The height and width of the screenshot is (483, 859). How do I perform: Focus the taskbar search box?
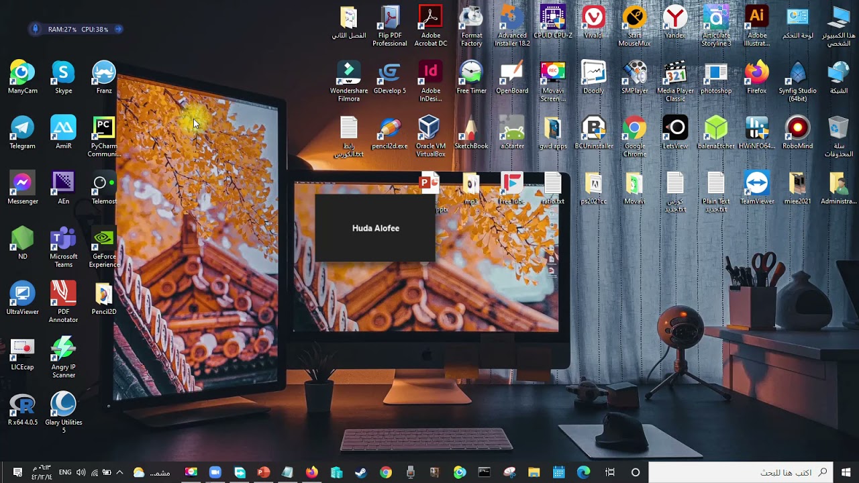click(740, 472)
